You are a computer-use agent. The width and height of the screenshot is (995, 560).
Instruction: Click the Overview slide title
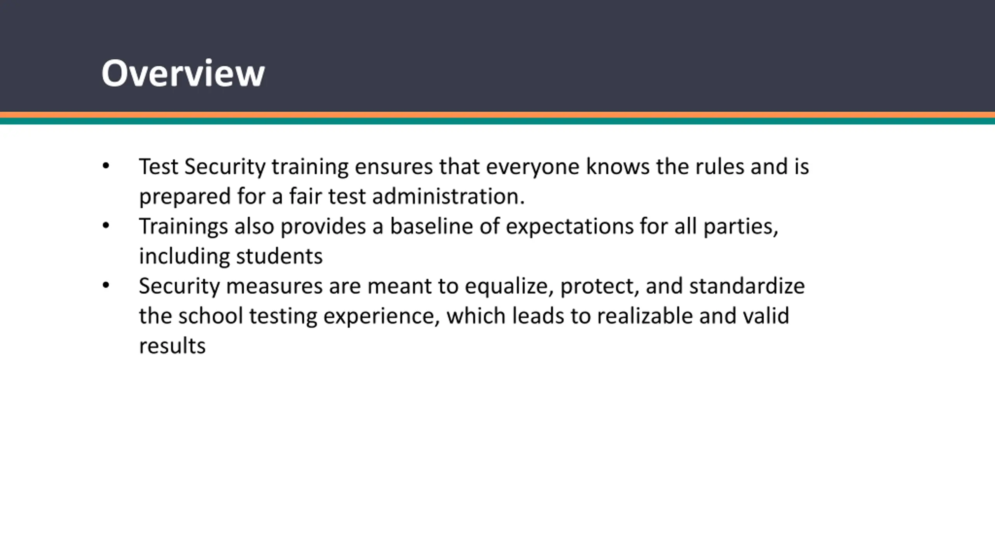coord(183,73)
